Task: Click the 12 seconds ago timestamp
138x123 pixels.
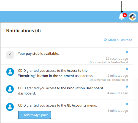Action: (x=117, y=59)
